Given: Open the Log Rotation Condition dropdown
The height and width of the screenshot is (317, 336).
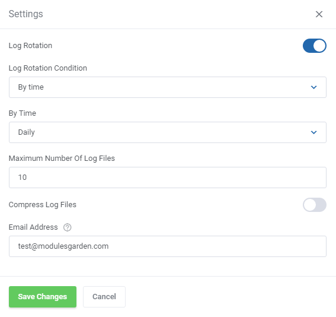Looking at the screenshot, I should [x=168, y=87].
